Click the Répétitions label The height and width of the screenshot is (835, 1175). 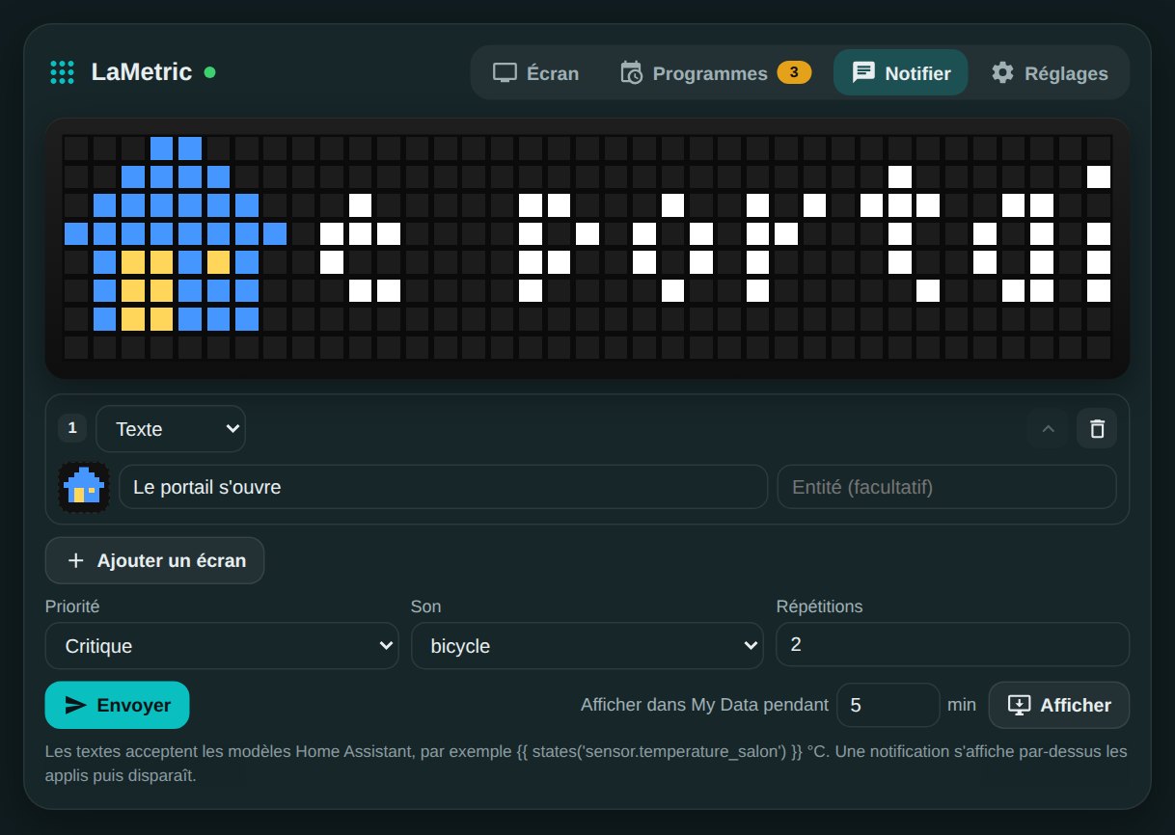[819, 606]
